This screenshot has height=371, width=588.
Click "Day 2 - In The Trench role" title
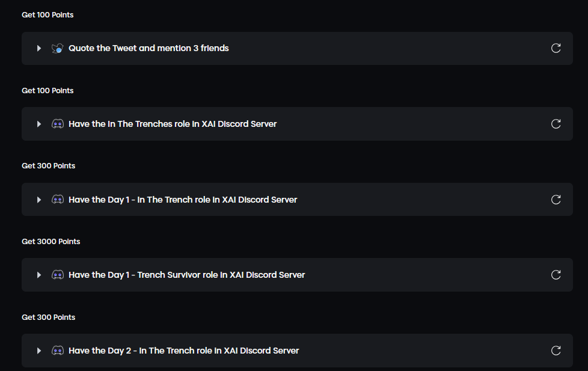point(183,351)
